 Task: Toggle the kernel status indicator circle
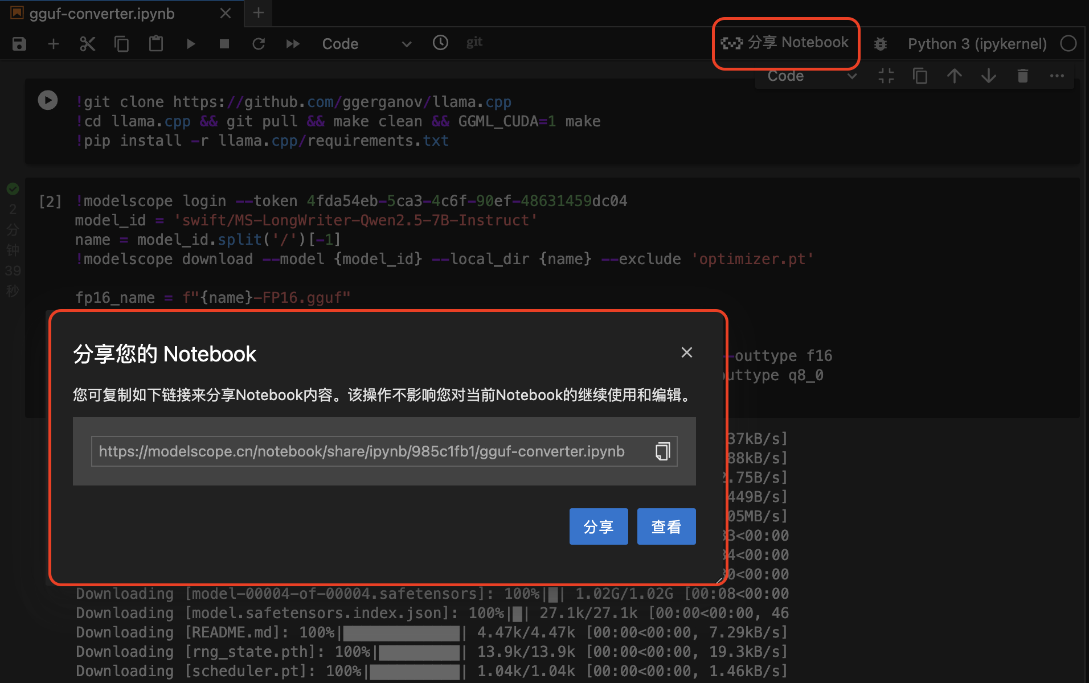[x=1069, y=43]
